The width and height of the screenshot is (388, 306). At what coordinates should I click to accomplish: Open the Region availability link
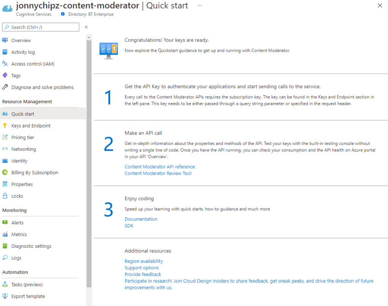tap(143, 261)
